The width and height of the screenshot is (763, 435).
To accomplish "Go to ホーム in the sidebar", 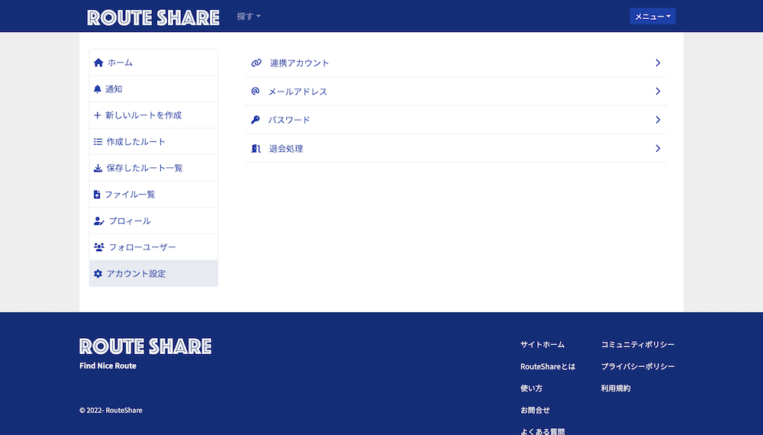I will point(154,63).
